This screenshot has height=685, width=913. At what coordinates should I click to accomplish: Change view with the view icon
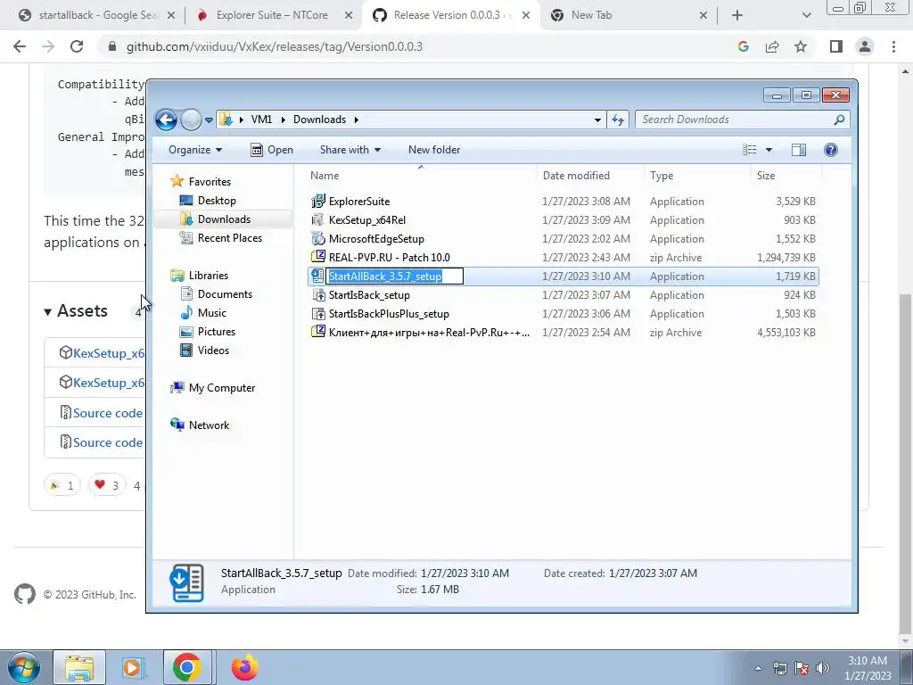[749, 150]
